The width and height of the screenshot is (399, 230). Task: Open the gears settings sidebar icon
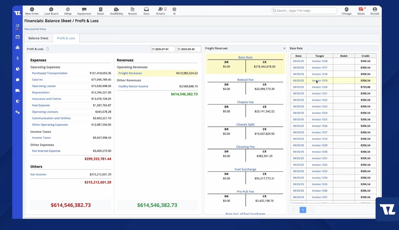(x=17, y=112)
